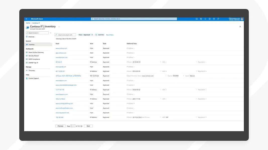Image resolution: width=268 pixels, height=150 pixels.
Task: Open the notifications bell
Action: 205,19
